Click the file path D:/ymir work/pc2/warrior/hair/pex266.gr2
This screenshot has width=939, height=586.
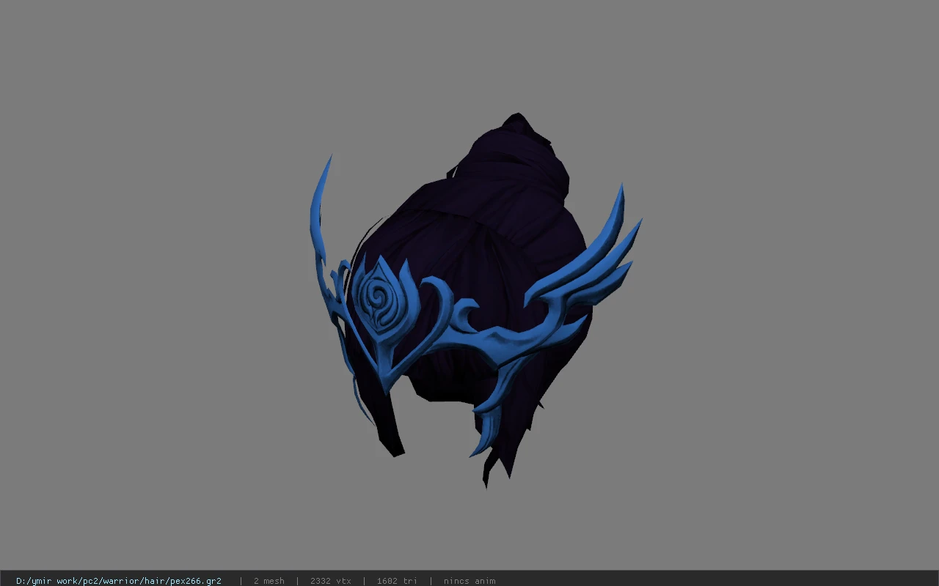click(119, 581)
